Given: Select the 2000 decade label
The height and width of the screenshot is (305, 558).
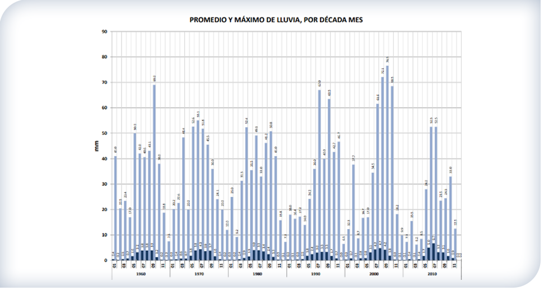Looking at the screenshot, I should click(374, 274).
